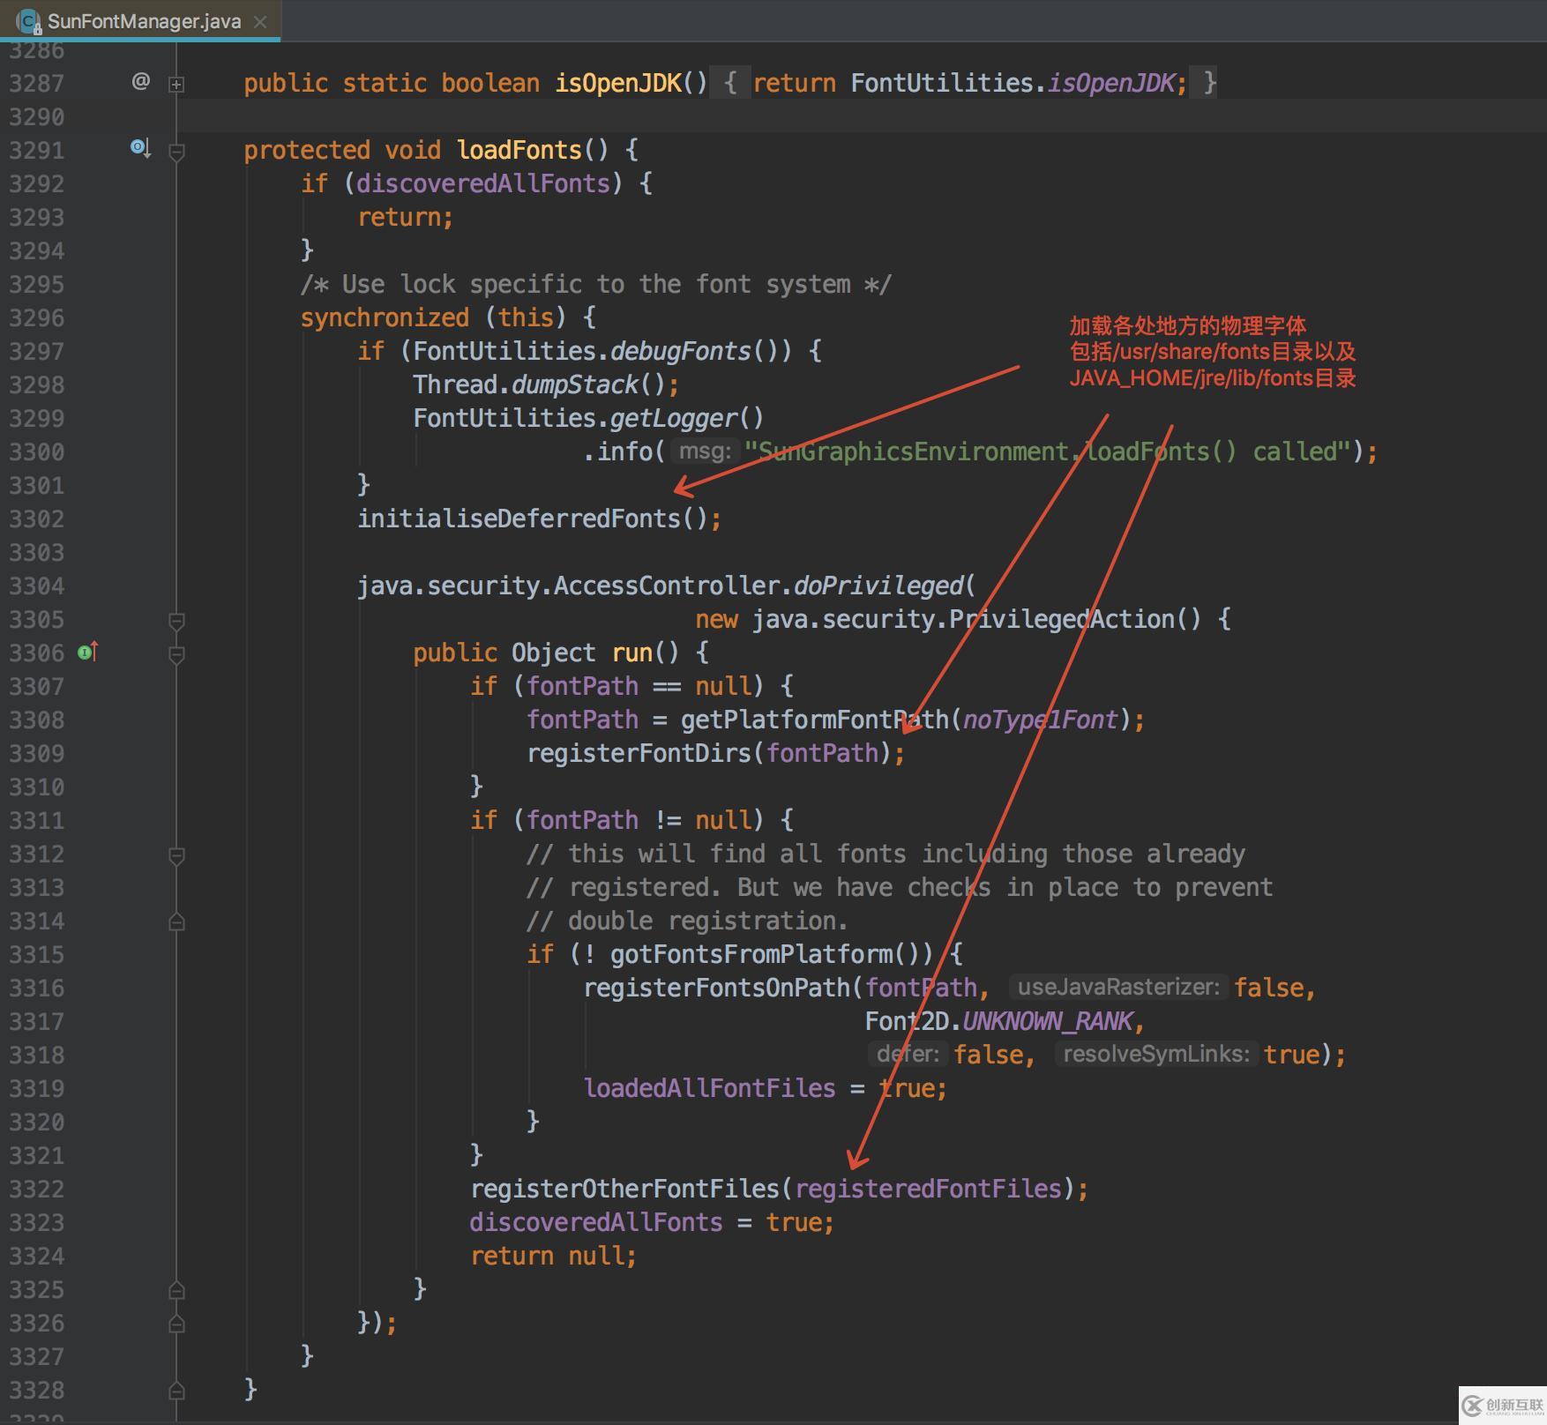Click the @ annotation gutter icon on line 3287
This screenshot has height=1425, width=1547.
(x=140, y=81)
